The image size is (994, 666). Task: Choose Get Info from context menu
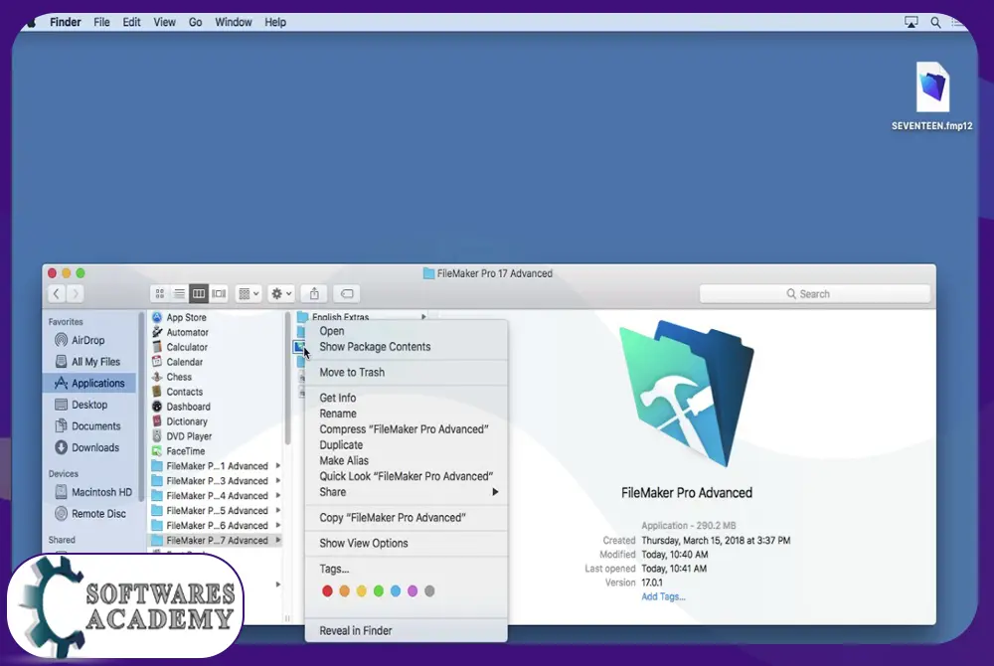click(x=407, y=398)
